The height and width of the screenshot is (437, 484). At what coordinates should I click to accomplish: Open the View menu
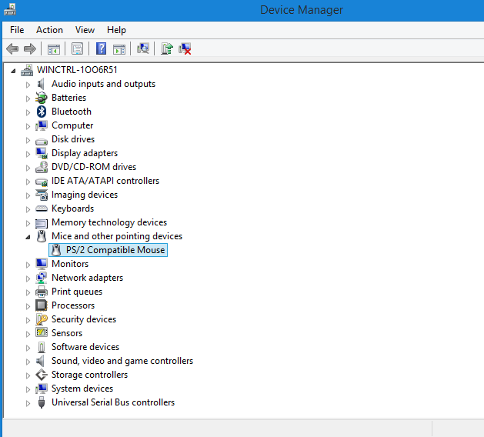(x=85, y=30)
